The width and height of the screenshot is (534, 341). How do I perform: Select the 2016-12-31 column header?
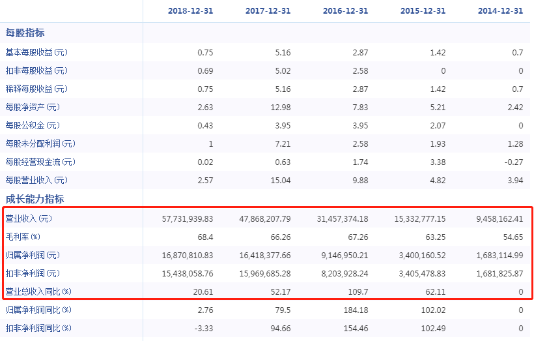coord(345,11)
